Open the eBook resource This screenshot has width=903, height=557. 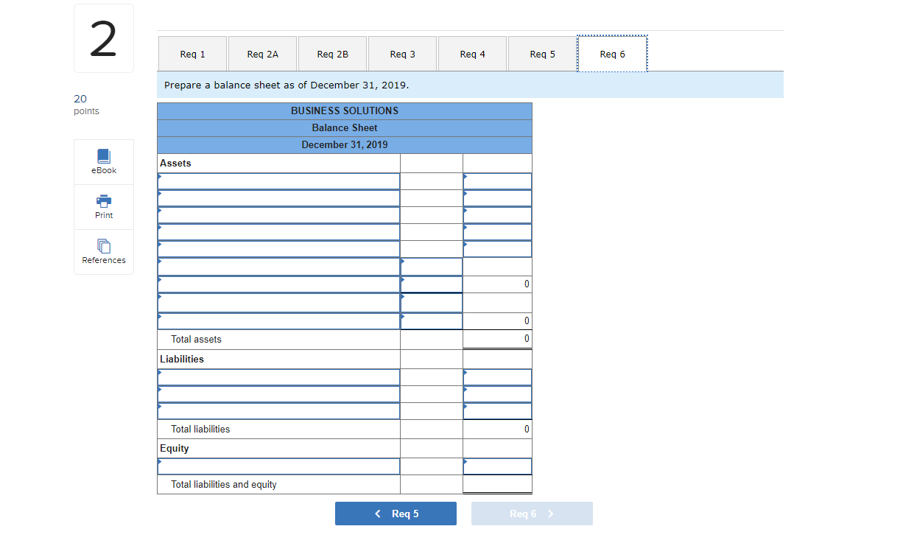pyautogui.click(x=103, y=161)
